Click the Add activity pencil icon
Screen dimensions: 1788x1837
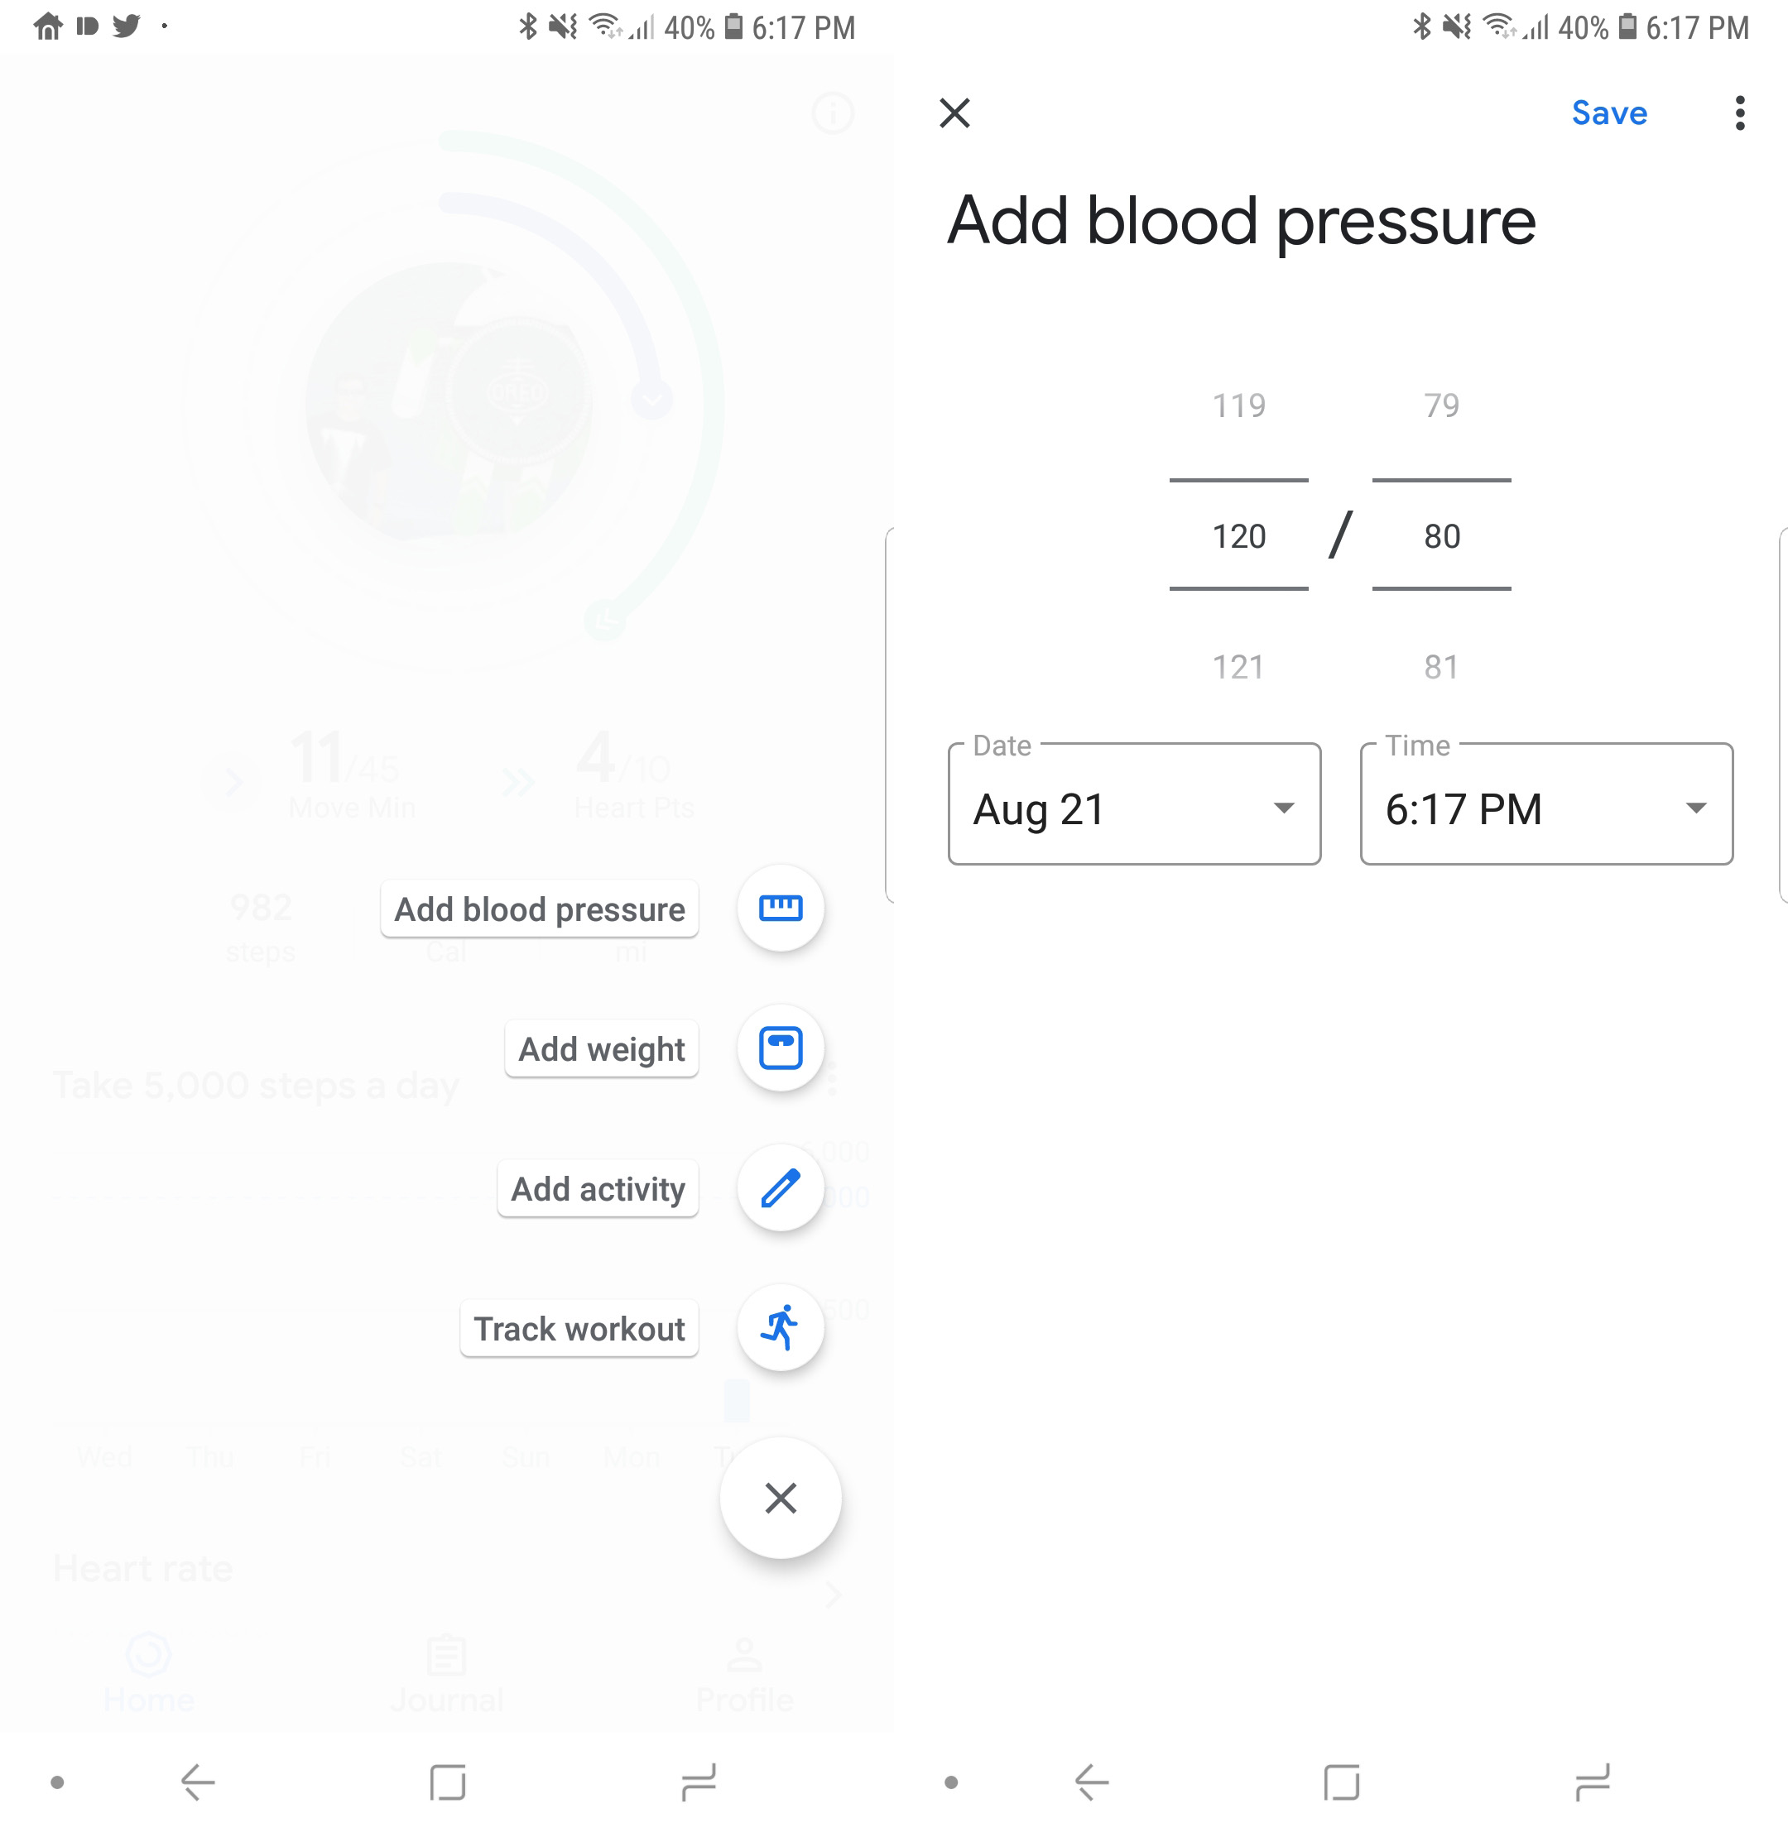[776, 1186]
